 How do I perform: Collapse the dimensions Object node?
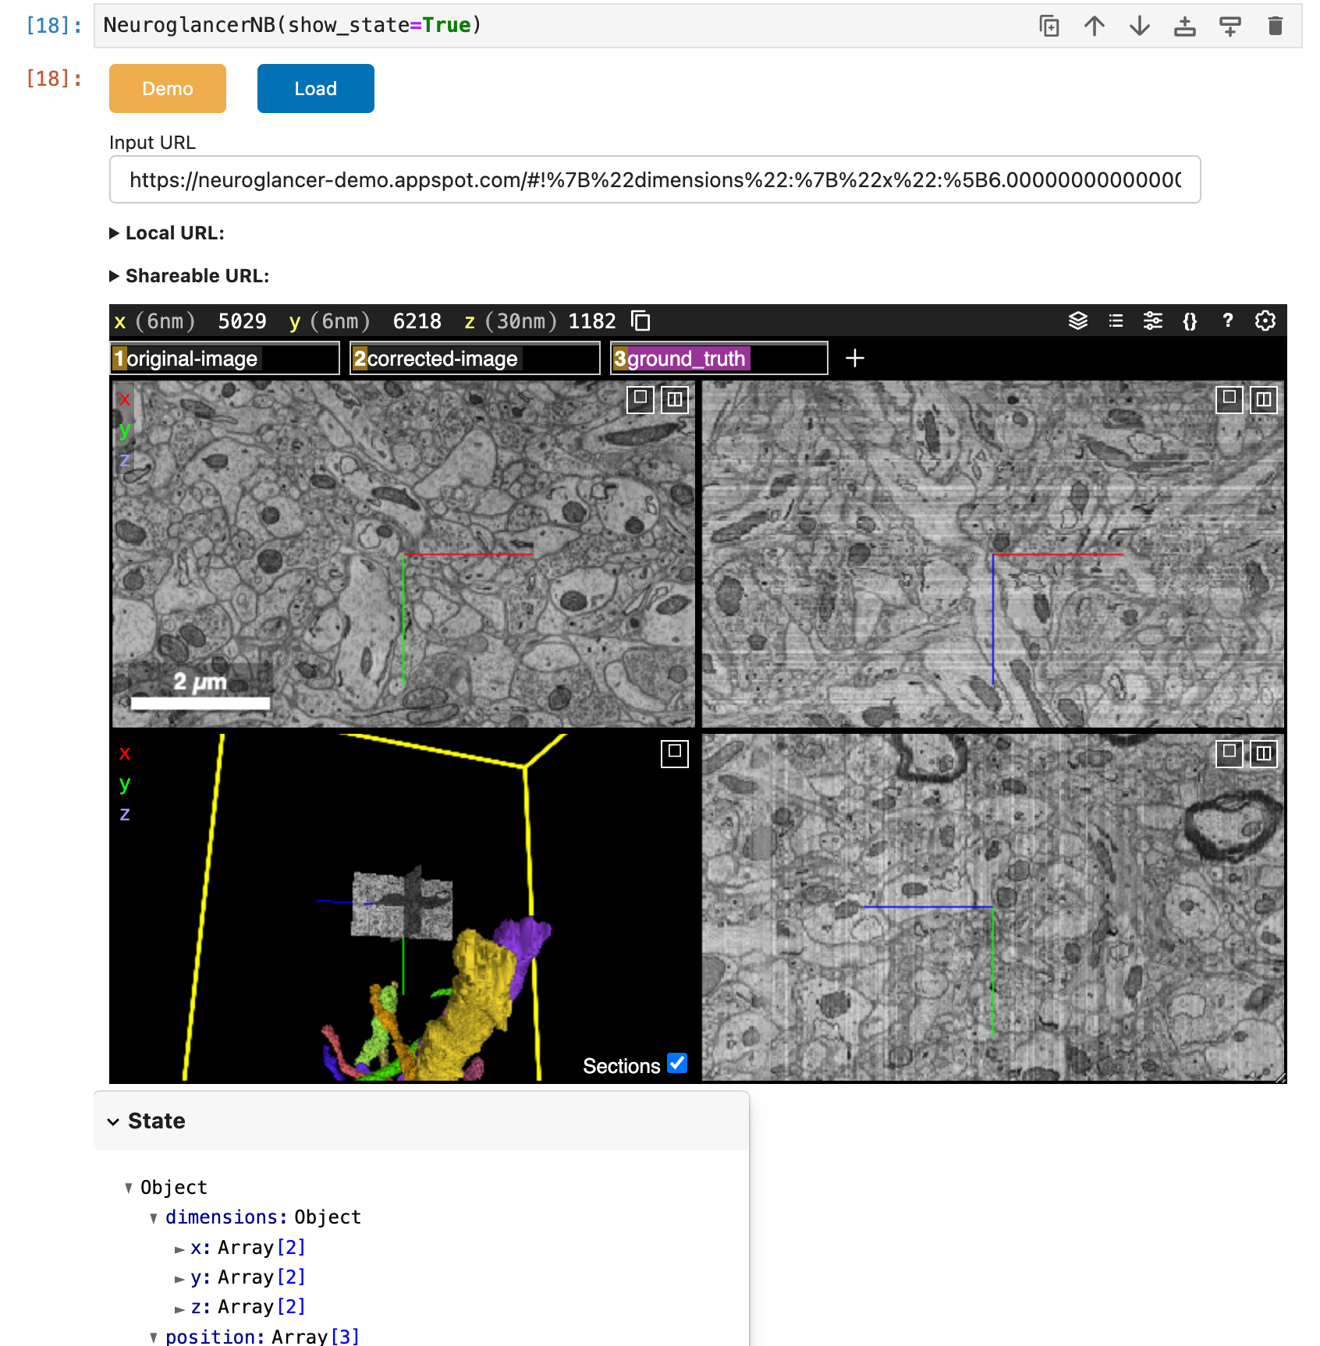(x=154, y=1217)
